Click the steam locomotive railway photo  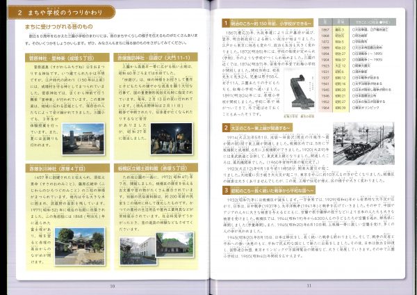pos(361,144)
